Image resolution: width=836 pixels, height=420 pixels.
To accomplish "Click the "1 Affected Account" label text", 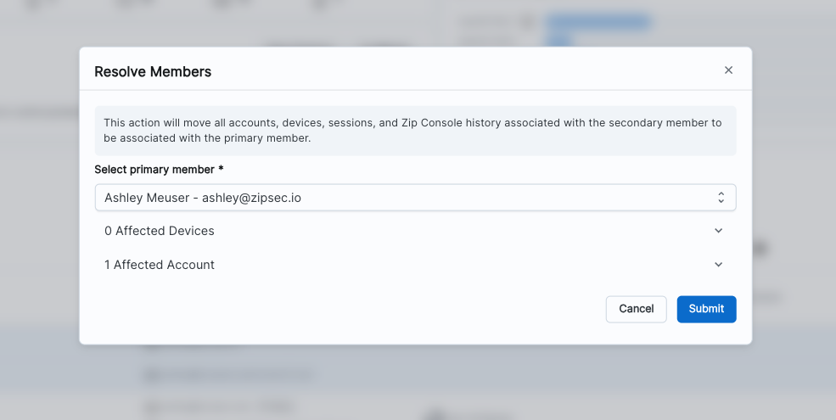I will [x=160, y=265].
